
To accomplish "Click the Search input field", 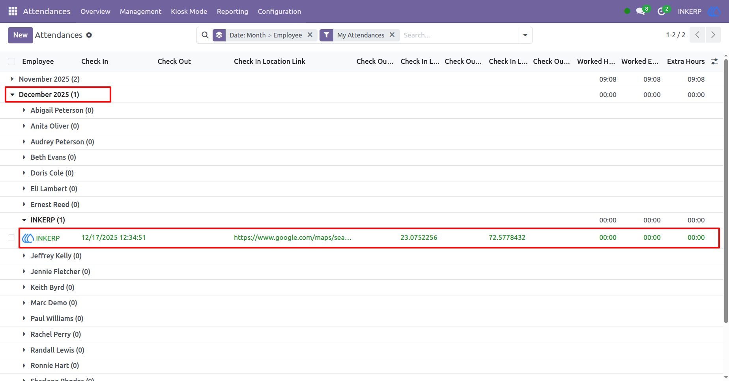I will point(460,35).
